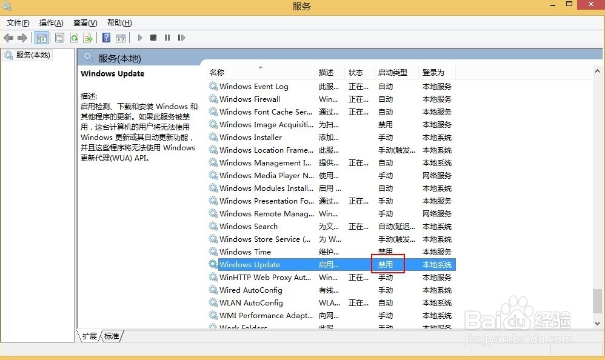
Task: Switch to the 扩展 tab
Action: pos(90,336)
